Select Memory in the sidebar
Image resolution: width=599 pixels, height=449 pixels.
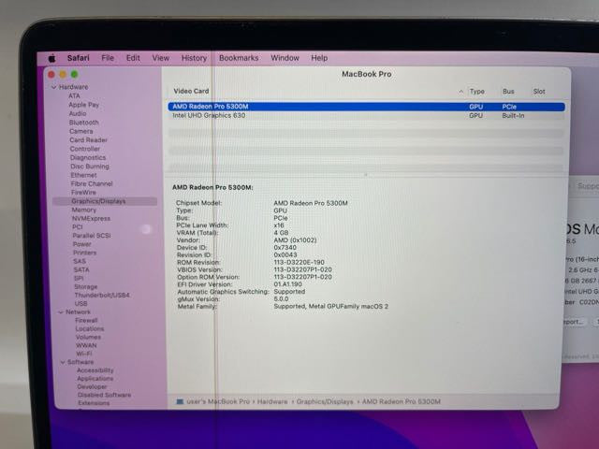pyautogui.click(x=84, y=210)
